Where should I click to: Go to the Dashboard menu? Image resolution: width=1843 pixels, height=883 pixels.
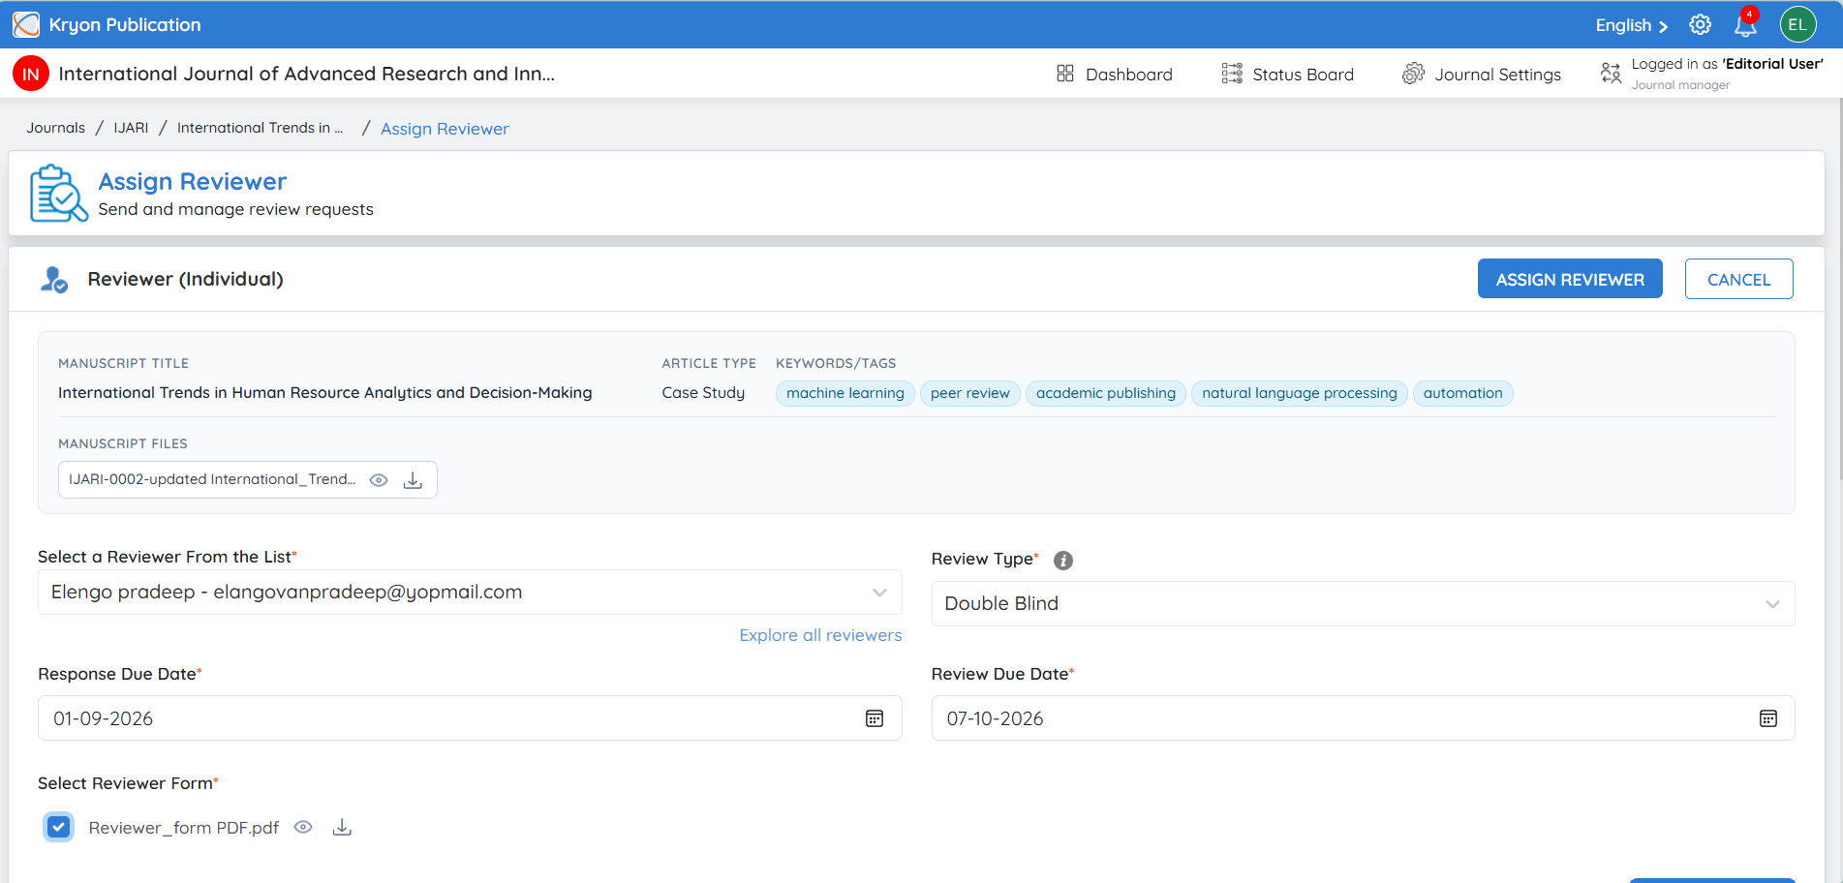tap(1114, 75)
